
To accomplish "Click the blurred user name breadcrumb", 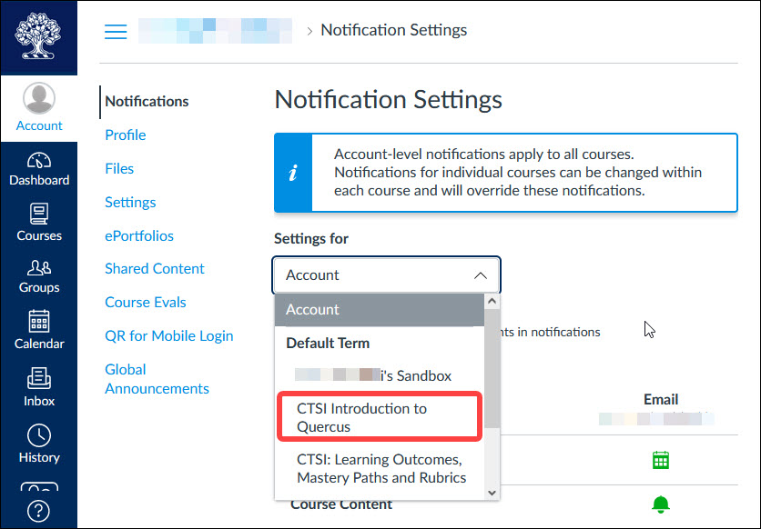I will point(215,31).
